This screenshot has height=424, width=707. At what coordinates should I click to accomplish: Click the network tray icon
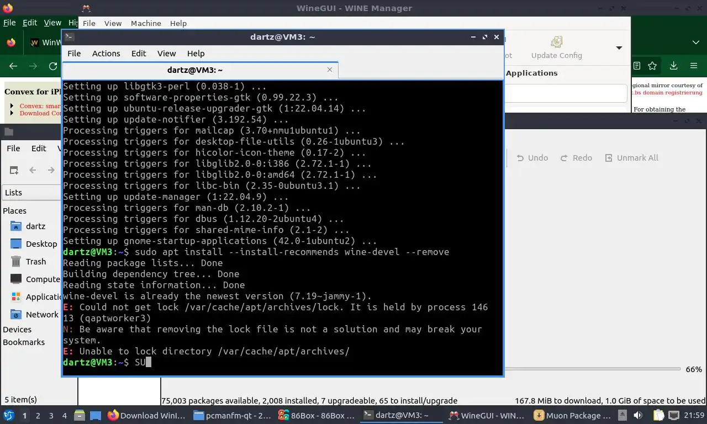(x=674, y=416)
